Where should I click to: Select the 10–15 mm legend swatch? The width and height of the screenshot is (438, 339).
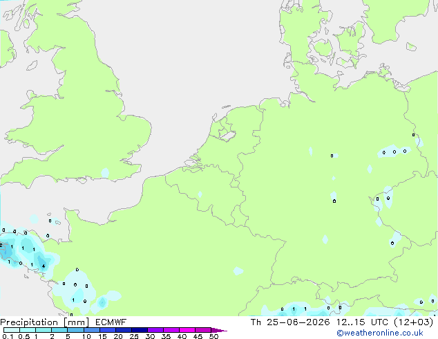click(x=92, y=330)
